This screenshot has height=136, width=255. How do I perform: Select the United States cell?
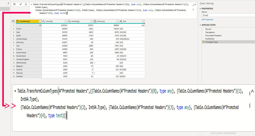pyautogui.click(x=29, y=39)
